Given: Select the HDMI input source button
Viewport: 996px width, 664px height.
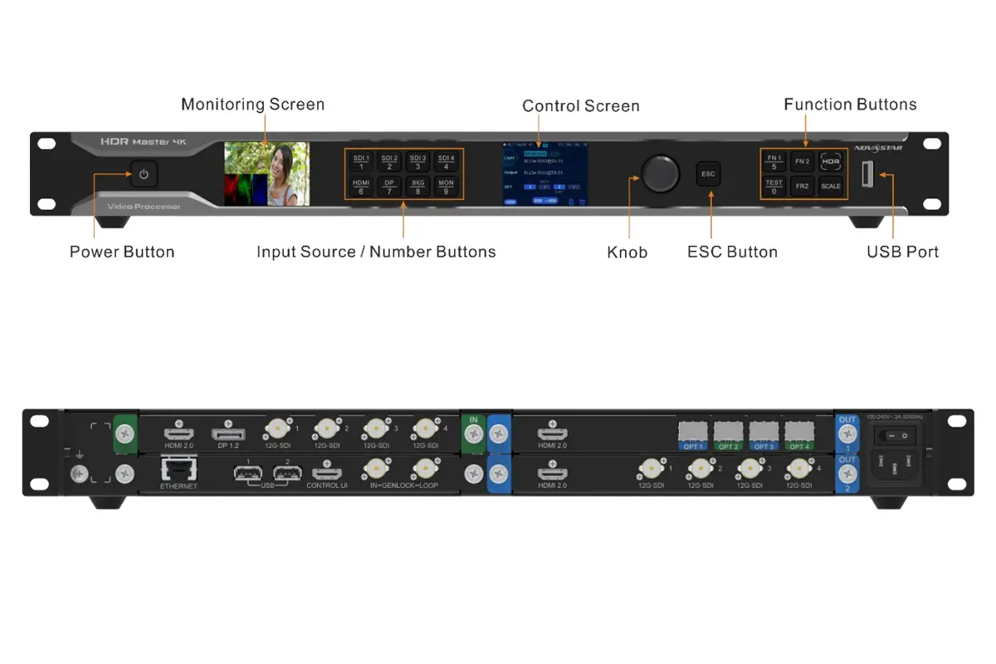Looking at the screenshot, I should [361, 186].
